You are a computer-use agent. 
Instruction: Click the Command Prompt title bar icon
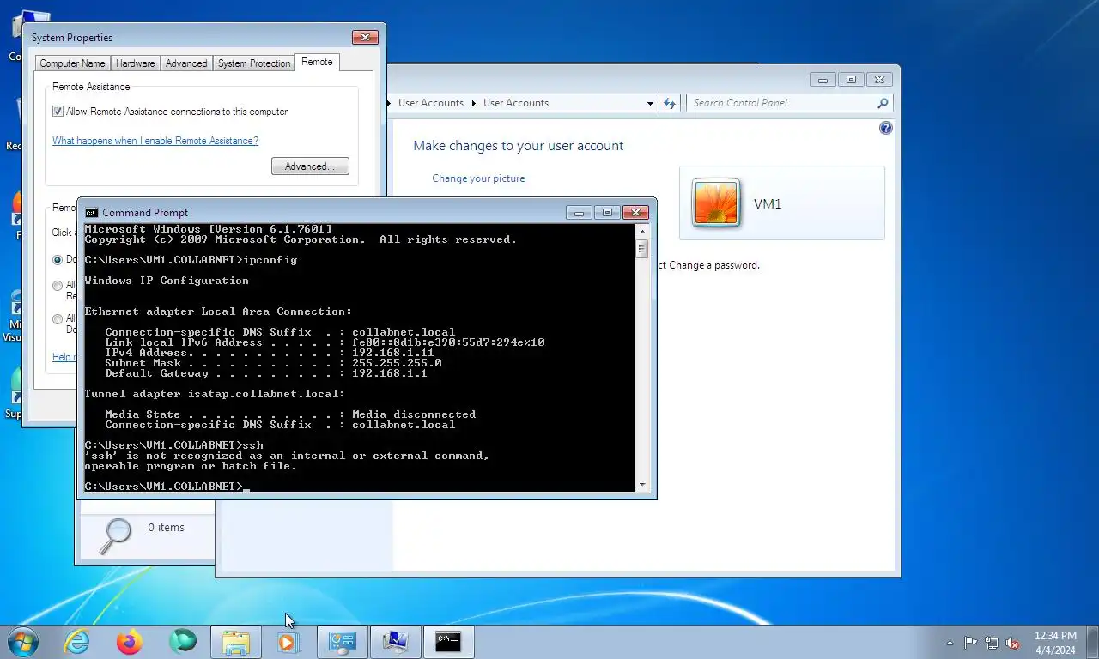[x=92, y=213]
